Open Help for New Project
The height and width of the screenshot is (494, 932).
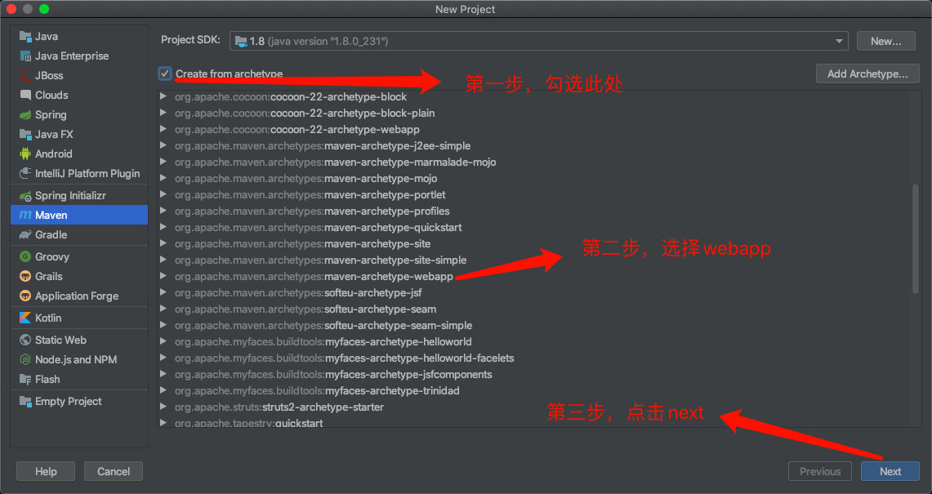[x=46, y=471]
